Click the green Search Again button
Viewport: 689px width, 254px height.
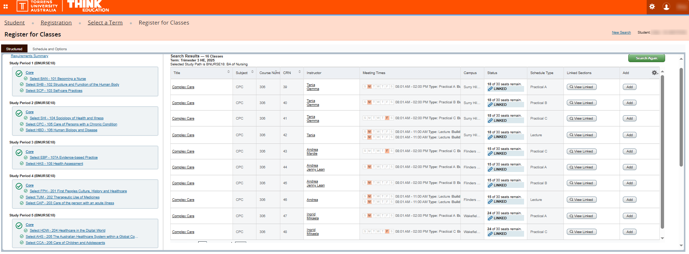point(646,58)
